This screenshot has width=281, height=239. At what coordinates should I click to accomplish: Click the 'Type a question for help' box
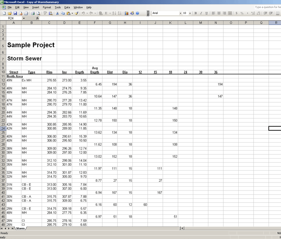point(268,7)
